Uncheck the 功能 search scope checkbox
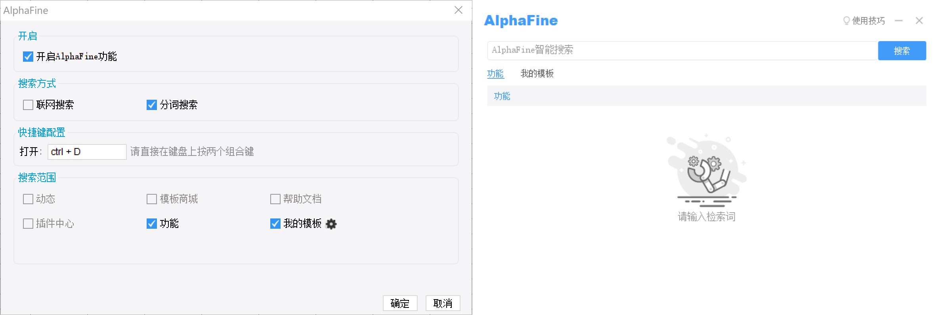 pyautogui.click(x=152, y=224)
